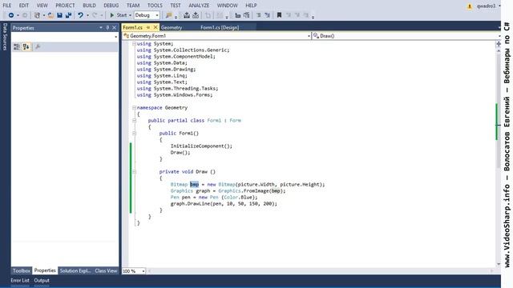Open the Error List tab
513x288 pixels.
(x=20, y=281)
